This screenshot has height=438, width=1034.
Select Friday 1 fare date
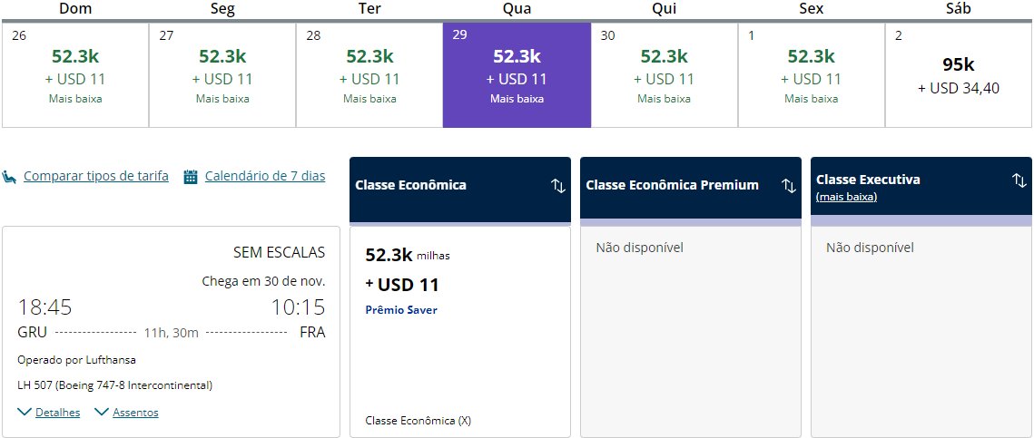(811, 75)
